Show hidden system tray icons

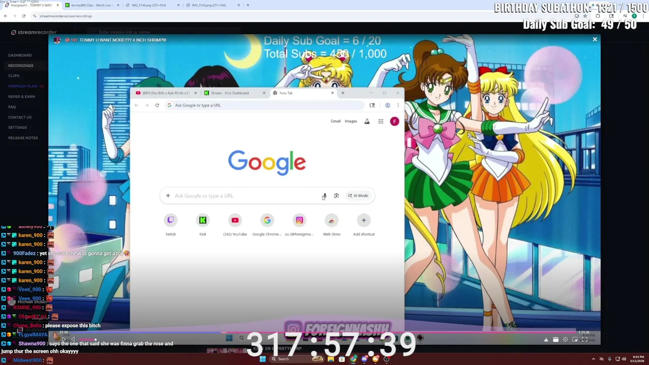593,359
